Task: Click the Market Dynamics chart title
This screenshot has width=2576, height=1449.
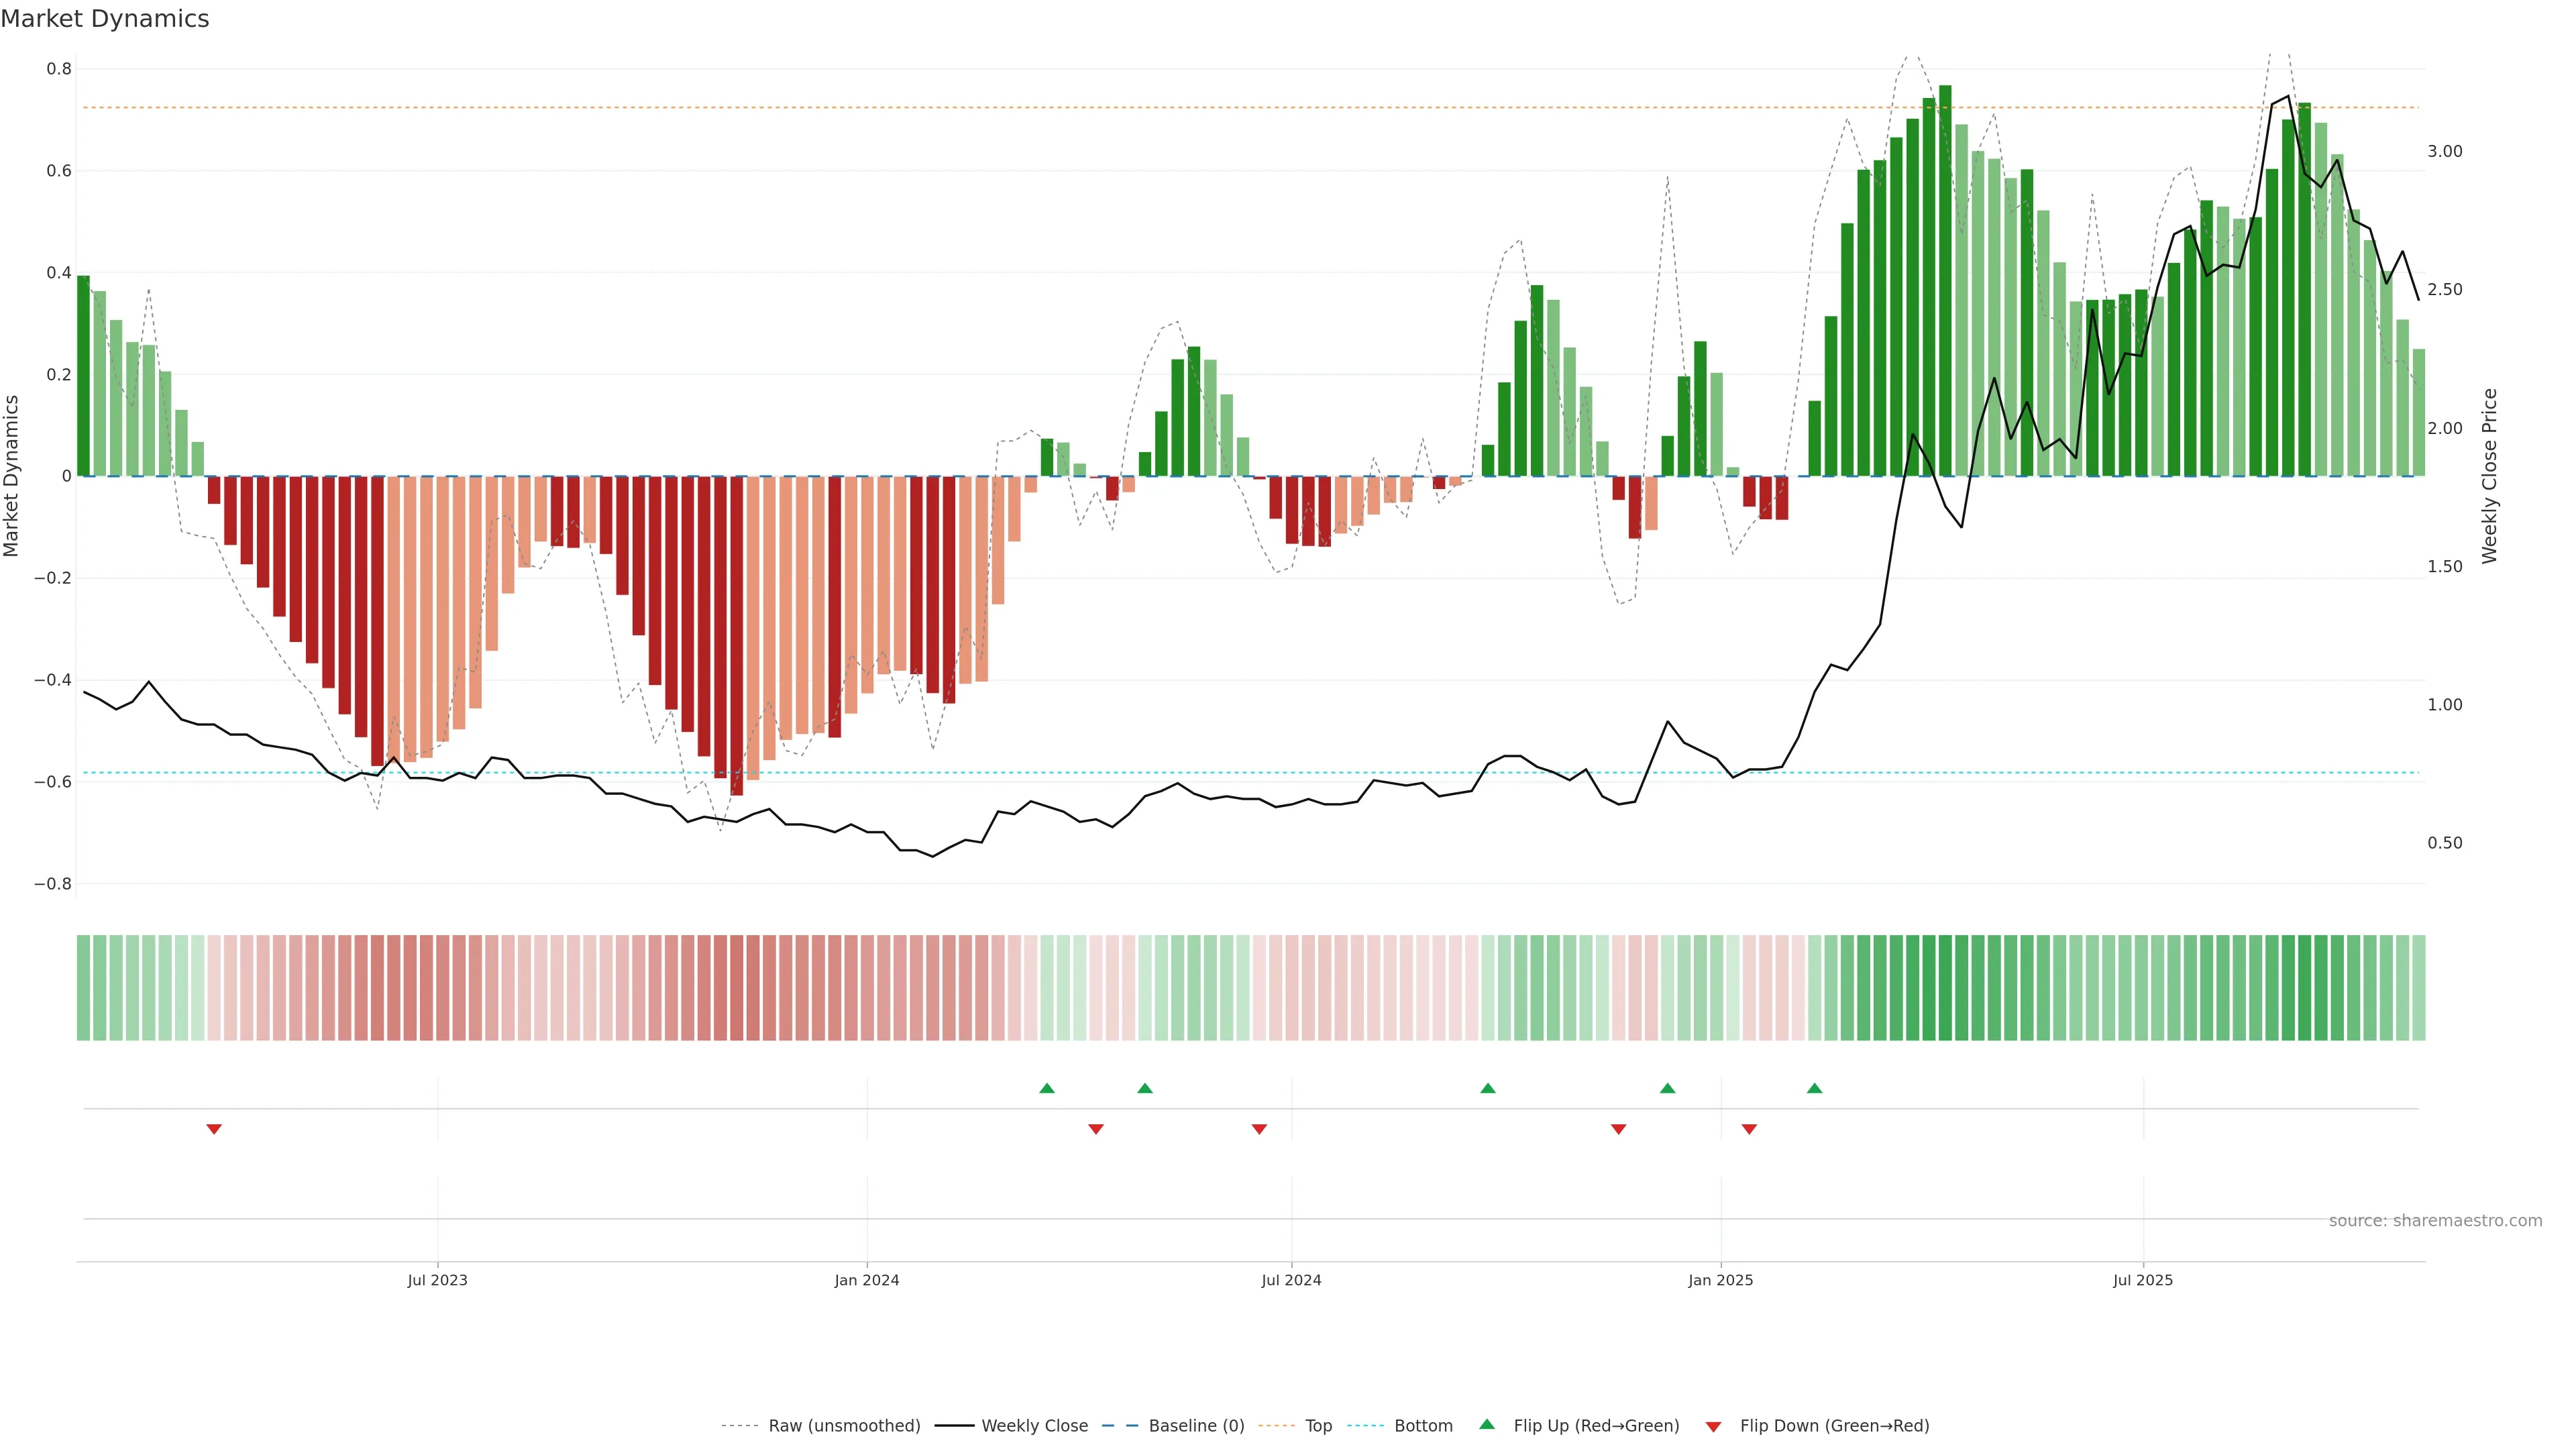Action: click(105, 19)
